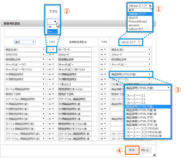
Task: Open left empty dropdown beside 一言コメント
Action: pyautogui.click(x=25, y=84)
